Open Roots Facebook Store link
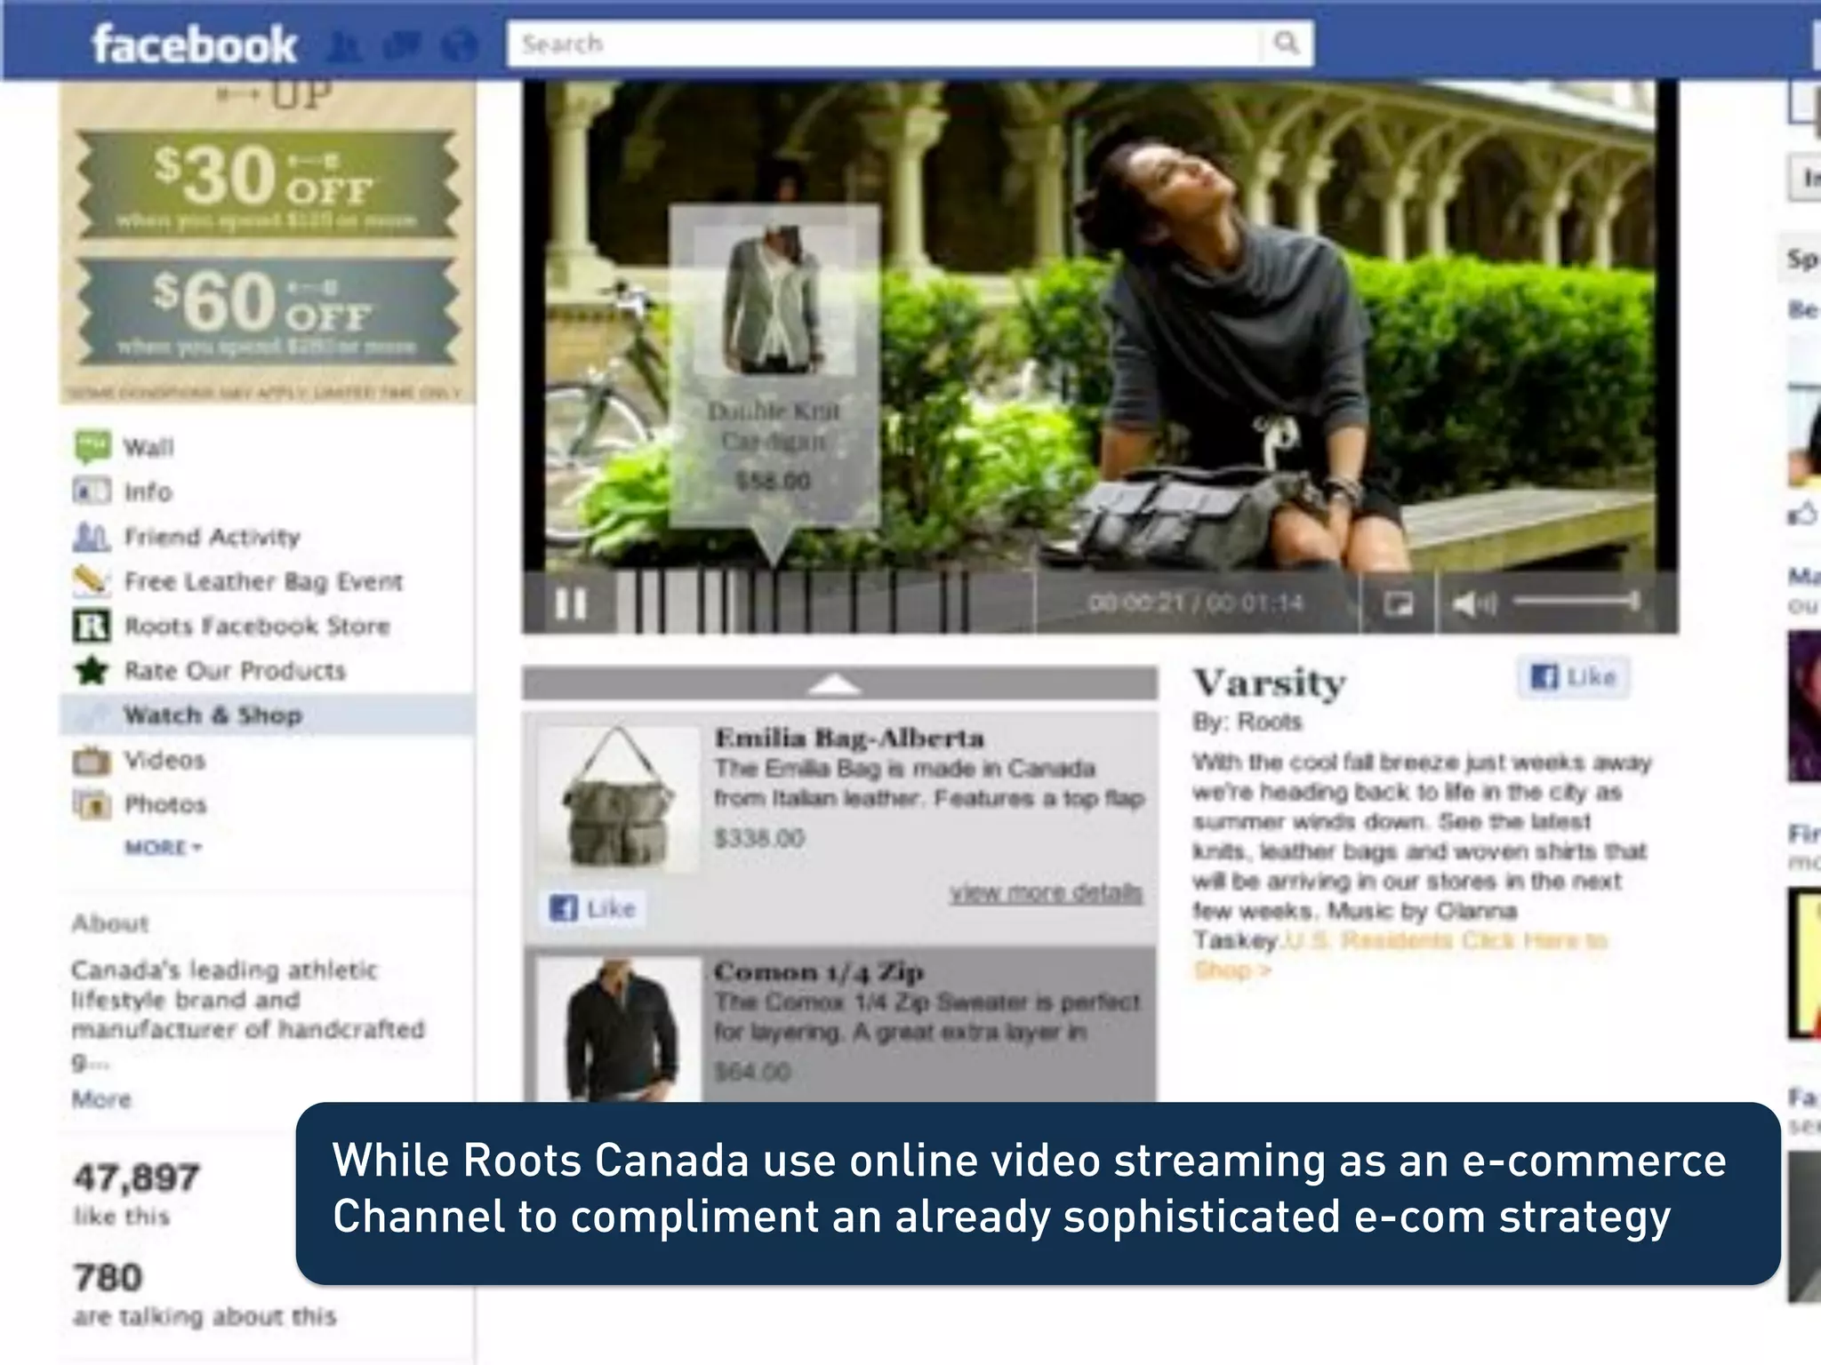 257,626
